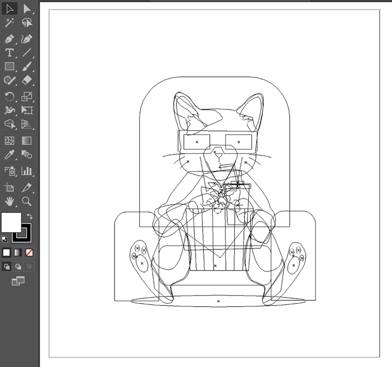Activate the Lasso tool
392x367 pixels.
(27, 23)
